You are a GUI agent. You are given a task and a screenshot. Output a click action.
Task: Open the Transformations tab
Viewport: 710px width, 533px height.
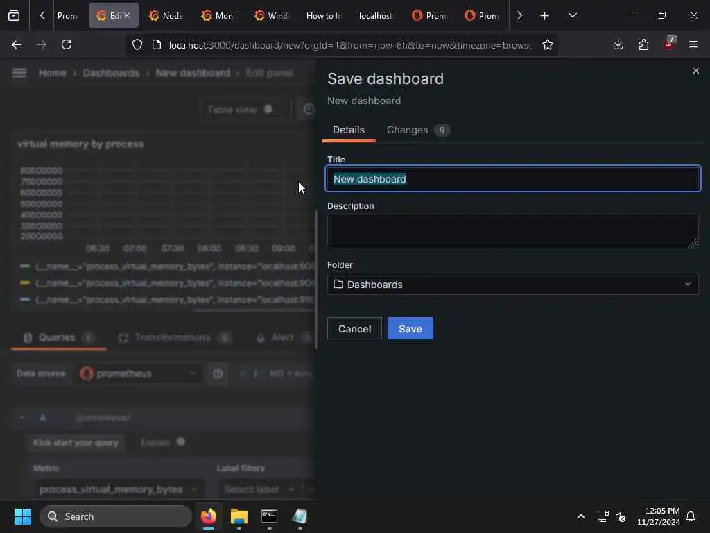pyautogui.click(x=174, y=338)
